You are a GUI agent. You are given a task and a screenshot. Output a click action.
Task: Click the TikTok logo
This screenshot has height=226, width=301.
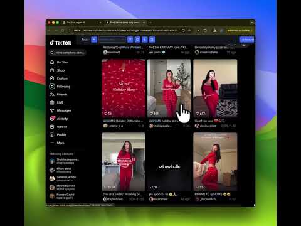pyautogui.click(x=61, y=43)
